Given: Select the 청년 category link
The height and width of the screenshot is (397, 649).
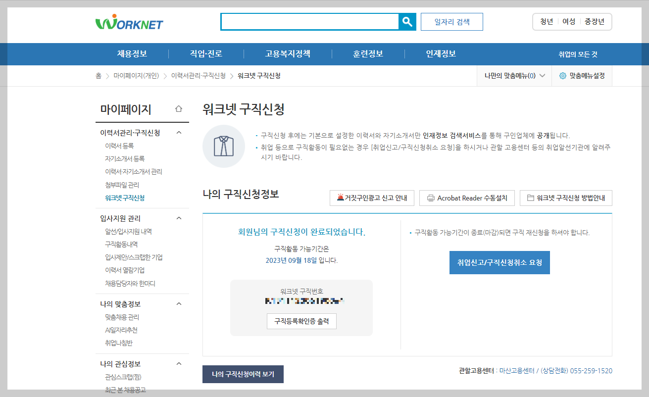Looking at the screenshot, I should pyautogui.click(x=547, y=22).
